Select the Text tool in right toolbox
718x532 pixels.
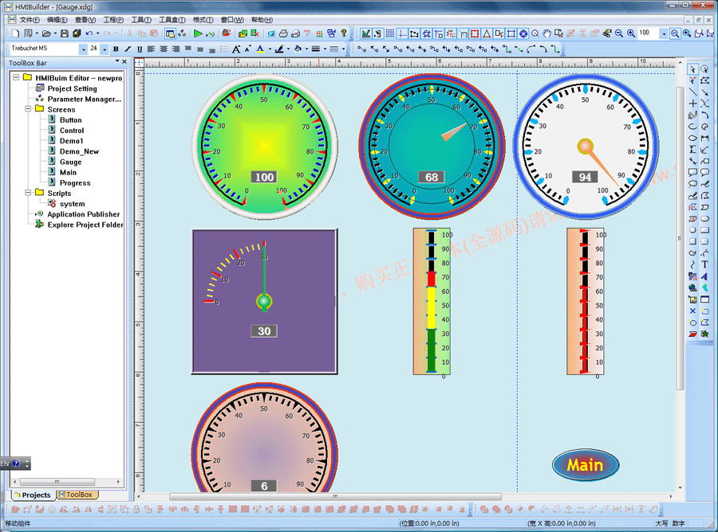704,264
